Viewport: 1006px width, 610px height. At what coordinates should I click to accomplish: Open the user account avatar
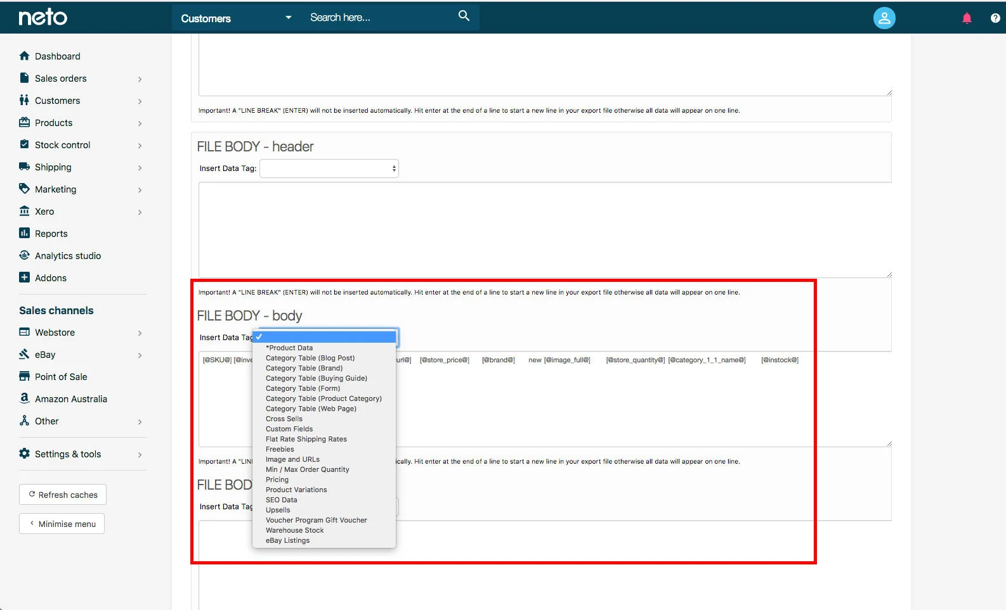click(x=884, y=18)
